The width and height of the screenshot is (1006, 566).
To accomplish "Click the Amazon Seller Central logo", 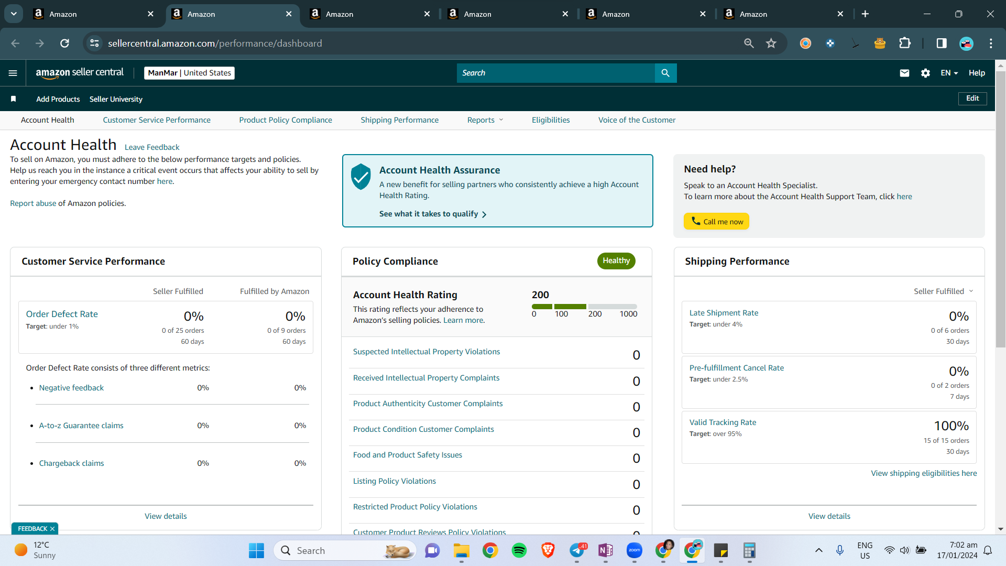I will coord(80,73).
